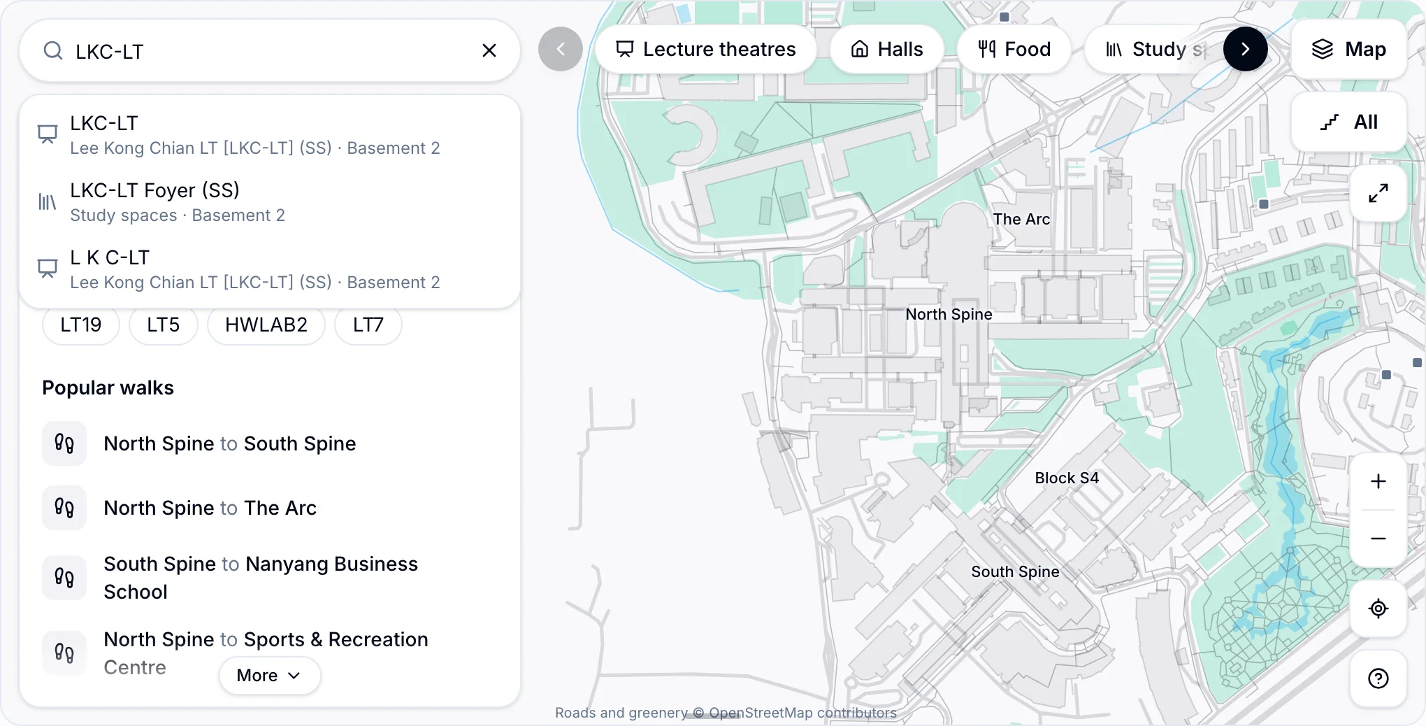Click footsteps icon beside Sports & Recreation Centre walk

(64, 653)
